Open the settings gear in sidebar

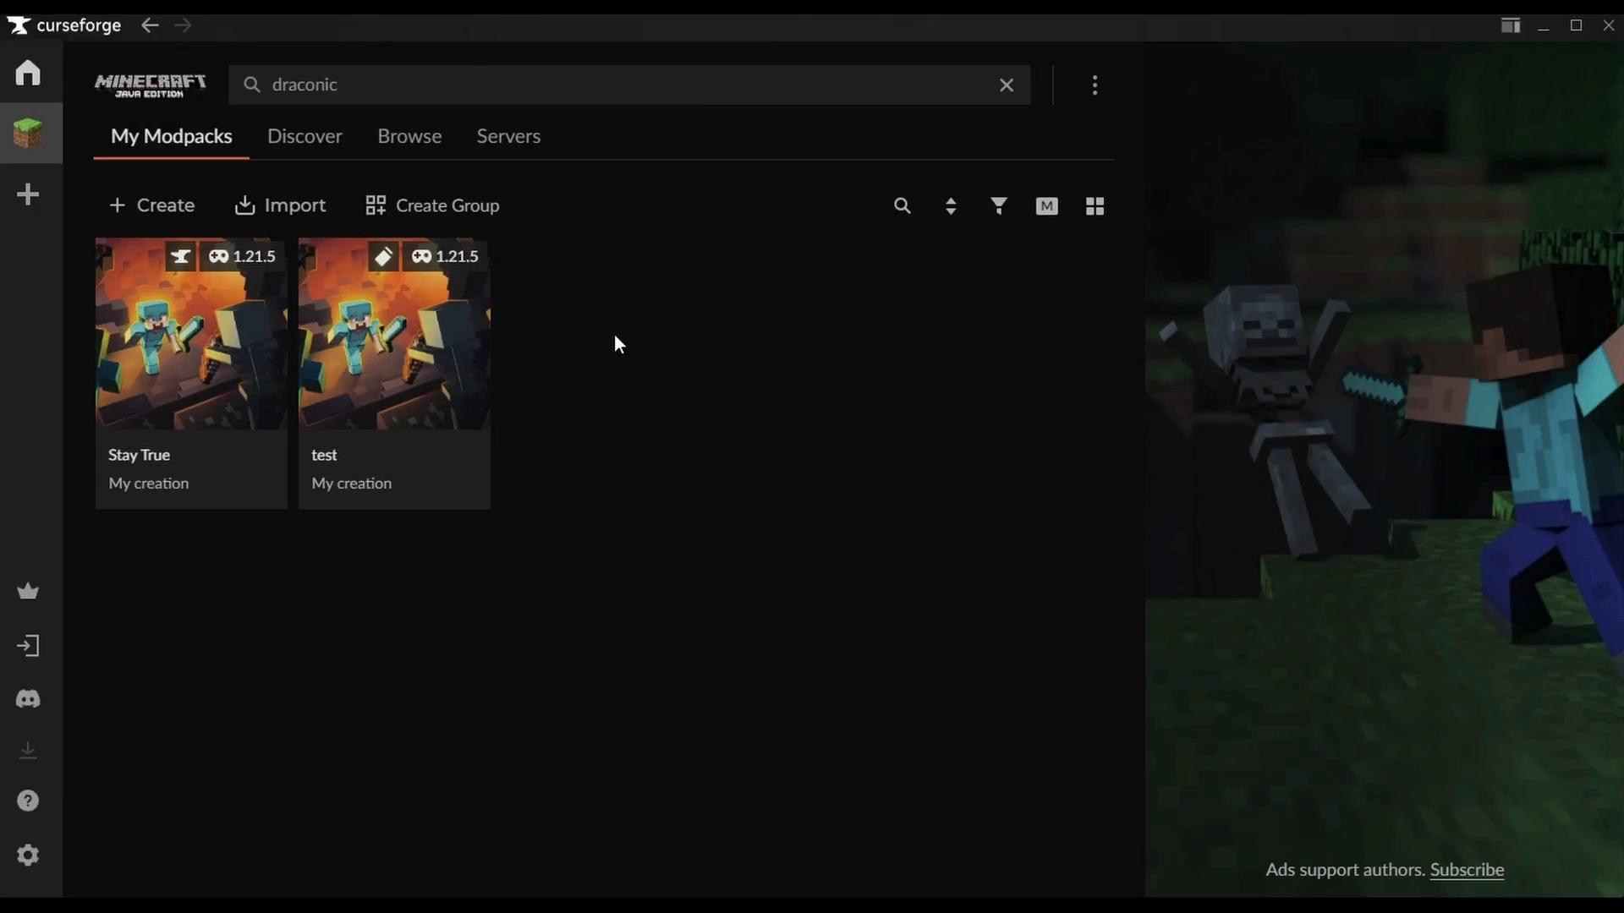pyautogui.click(x=28, y=856)
